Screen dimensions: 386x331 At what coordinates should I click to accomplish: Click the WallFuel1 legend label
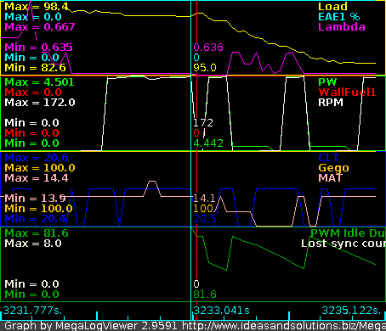click(347, 93)
